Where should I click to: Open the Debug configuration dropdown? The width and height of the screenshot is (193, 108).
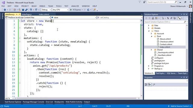(x=46, y=10)
